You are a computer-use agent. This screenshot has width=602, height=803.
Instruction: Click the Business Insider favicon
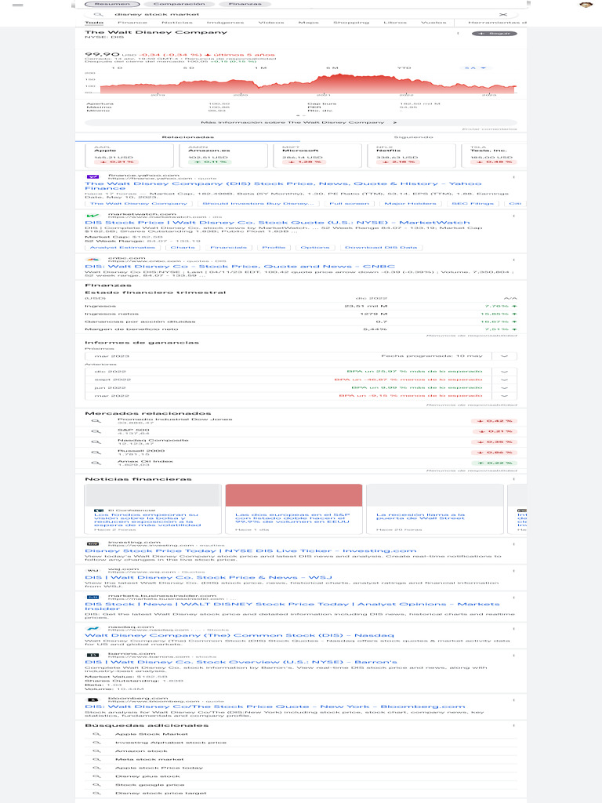pyautogui.click(x=92, y=597)
